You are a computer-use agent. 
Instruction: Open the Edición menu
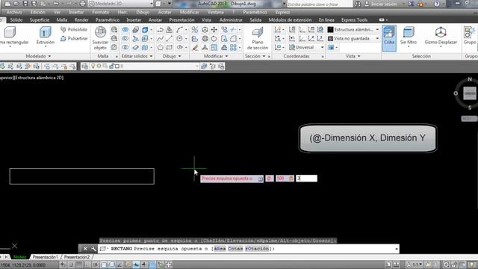click(x=37, y=12)
